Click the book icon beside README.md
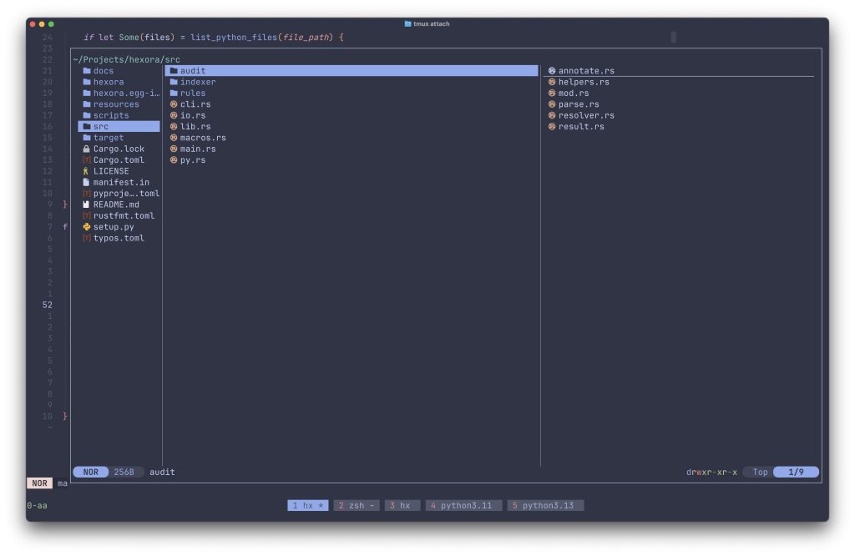The height and width of the screenshot is (556, 855). 87,205
